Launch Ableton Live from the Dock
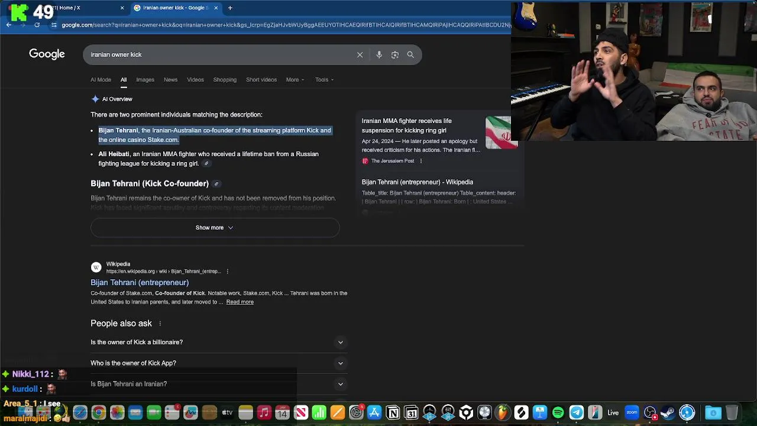This screenshot has height=426, width=757. click(613, 412)
